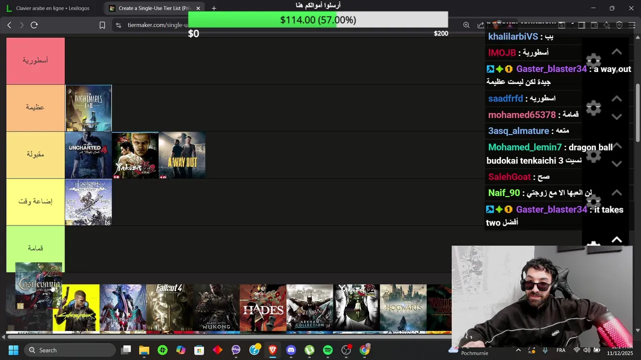Screen dimensions: 641x360
Task: Bookmark this page with the bookmark icon
Action: tap(102, 25)
